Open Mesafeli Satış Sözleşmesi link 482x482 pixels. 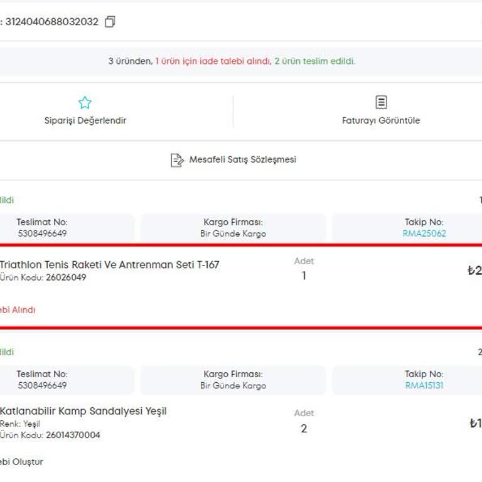pos(242,159)
